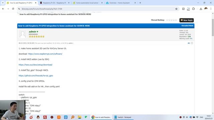This screenshot has width=214, height=120.
Task: Close the Overview – Home Assistant tab
Action: [x=135, y=3]
